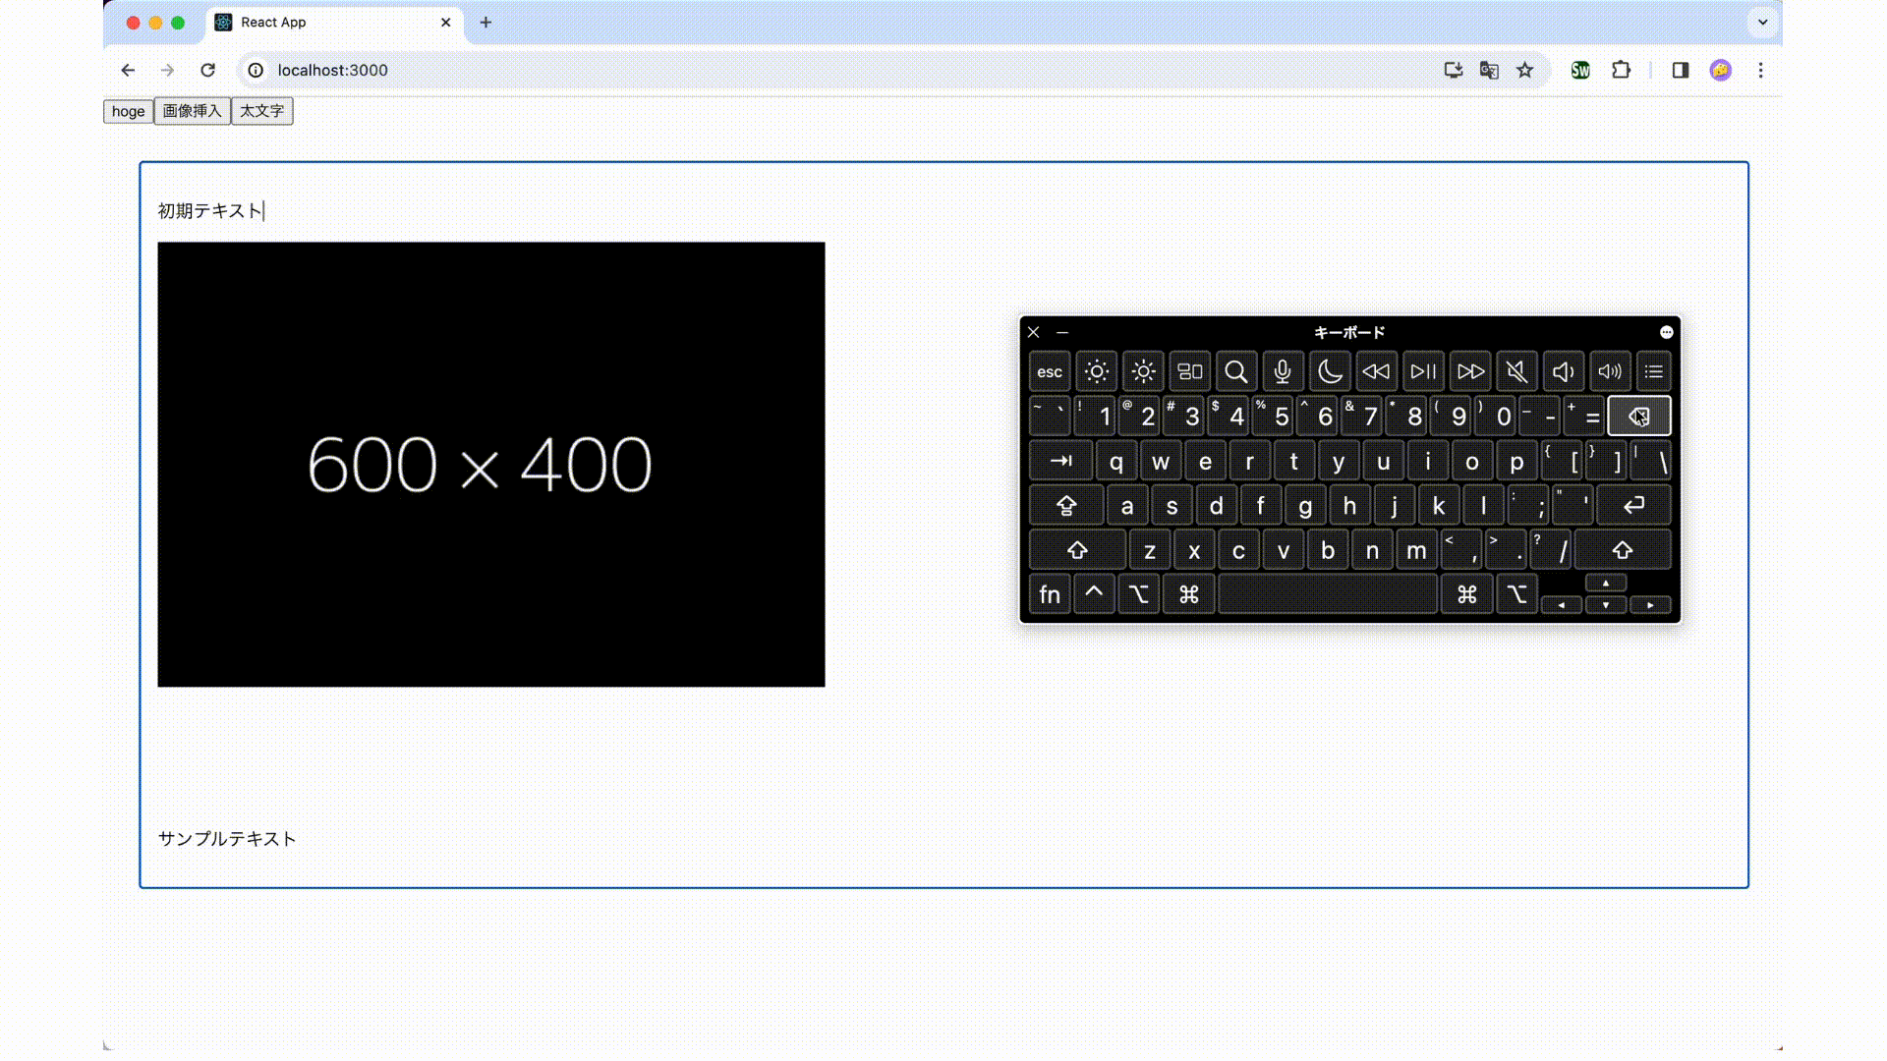Click right arrow key on keyboard
The height and width of the screenshot is (1061, 1887).
[1650, 605]
